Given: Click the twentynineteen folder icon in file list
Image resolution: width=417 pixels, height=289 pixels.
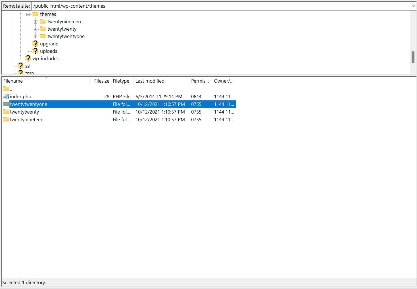Looking at the screenshot, I should click(x=6, y=120).
